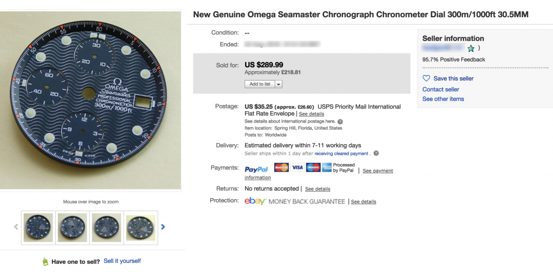Click the Add to list button
Viewport: 553px width, 272px height.
(x=260, y=84)
